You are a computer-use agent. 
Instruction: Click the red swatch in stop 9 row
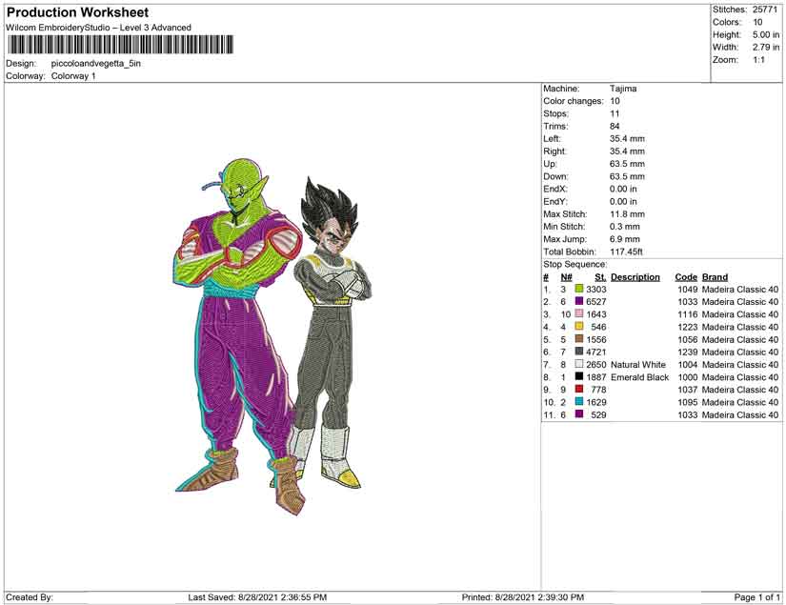tap(579, 389)
